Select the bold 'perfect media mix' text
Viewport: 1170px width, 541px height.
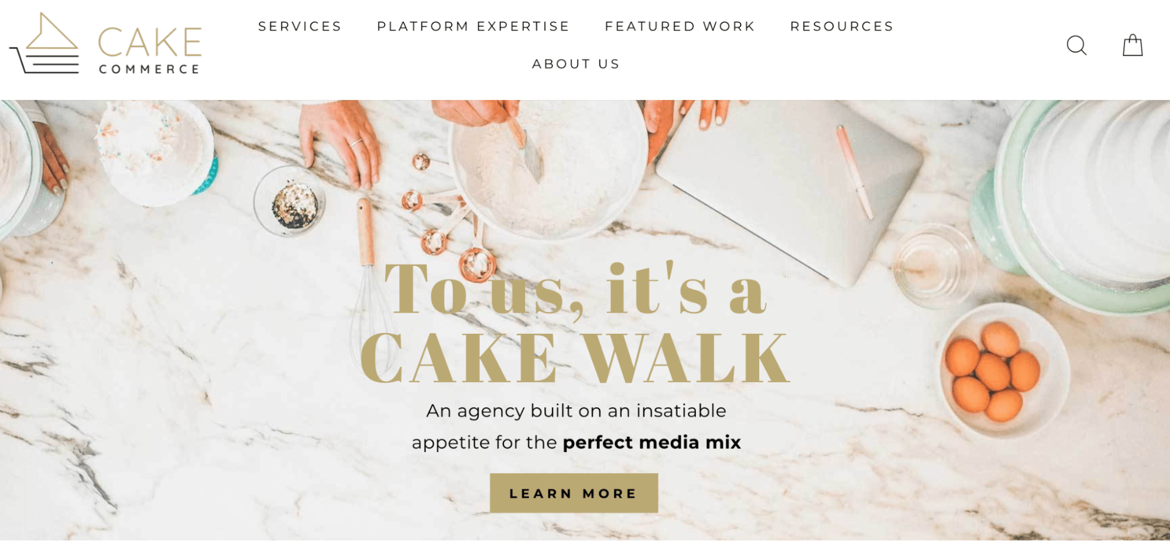(651, 442)
